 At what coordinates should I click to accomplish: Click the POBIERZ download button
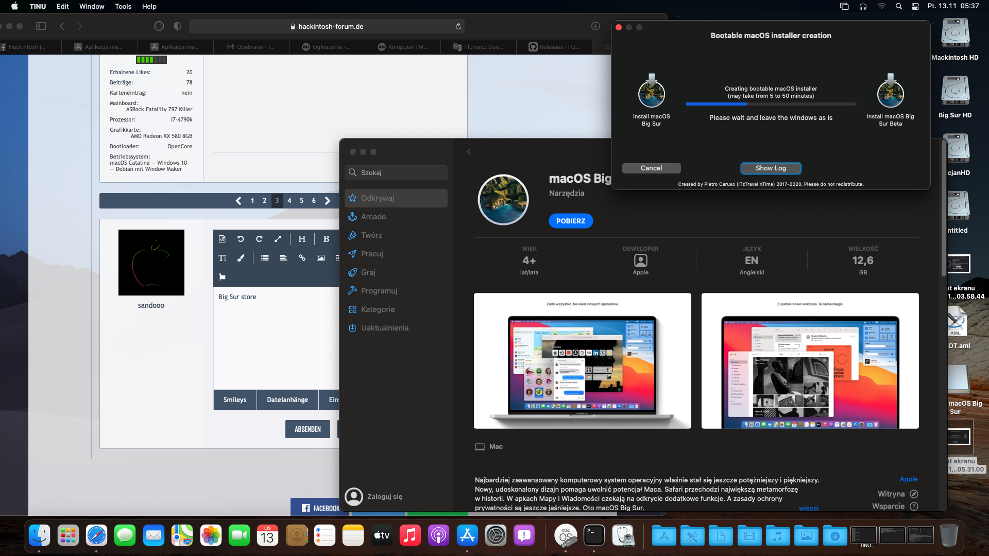(x=570, y=221)
